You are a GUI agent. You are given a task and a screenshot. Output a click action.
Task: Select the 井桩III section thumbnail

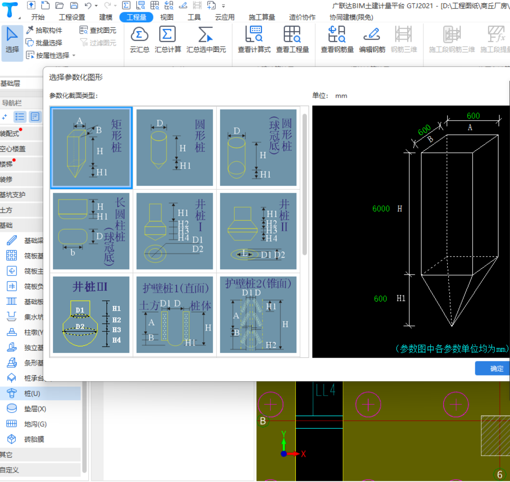[91, 315]
